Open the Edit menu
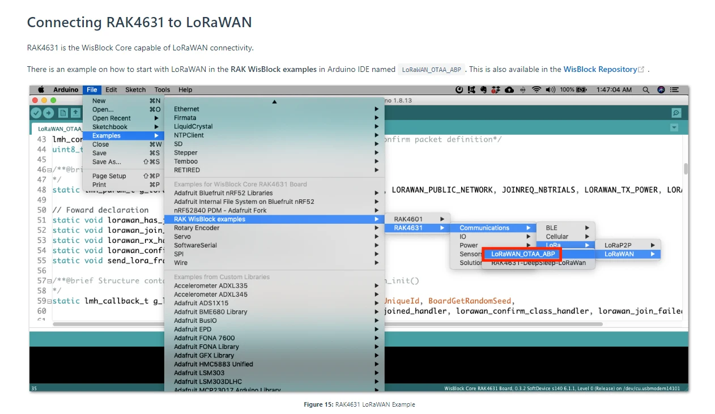The image size is (715, 414). 111,89
